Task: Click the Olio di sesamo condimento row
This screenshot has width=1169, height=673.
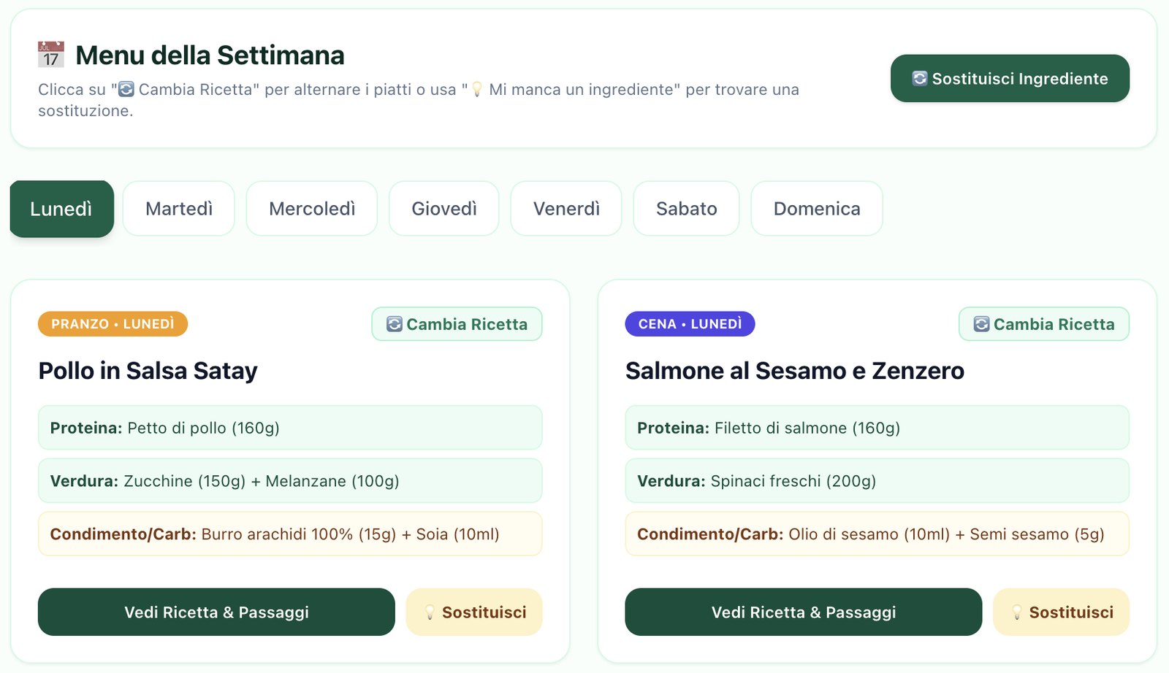Action: 877,534
